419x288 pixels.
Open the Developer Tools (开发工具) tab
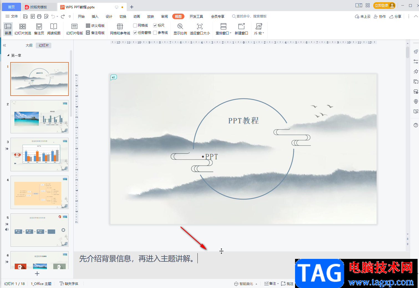[196, 16]
